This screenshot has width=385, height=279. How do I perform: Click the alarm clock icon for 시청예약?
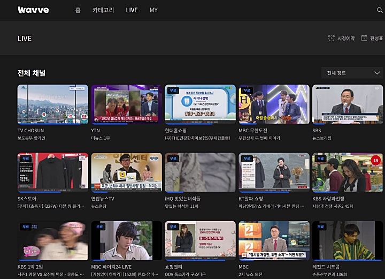coord(331,38)
